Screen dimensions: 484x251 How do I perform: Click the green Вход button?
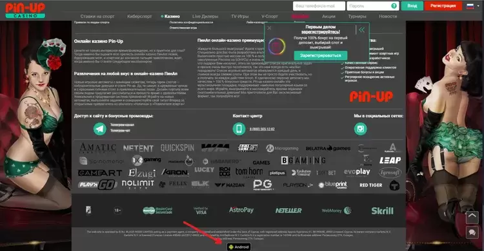coord(412,6)
